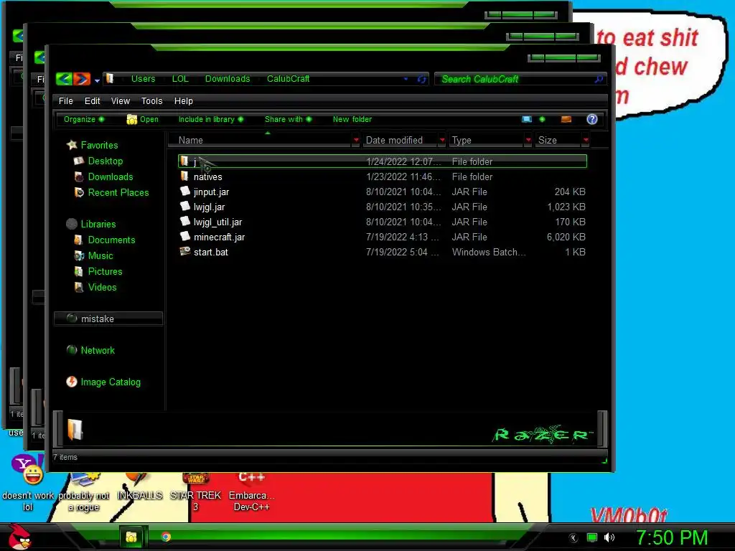Open the Explorer taskbar button

131,537
